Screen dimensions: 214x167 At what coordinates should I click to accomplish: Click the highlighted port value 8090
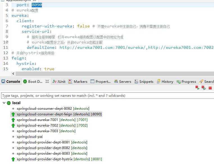37,5
